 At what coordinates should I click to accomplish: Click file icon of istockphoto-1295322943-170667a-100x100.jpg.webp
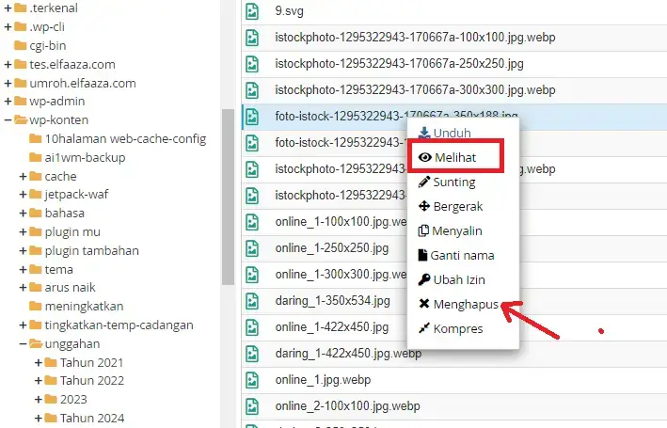(252, 38)
